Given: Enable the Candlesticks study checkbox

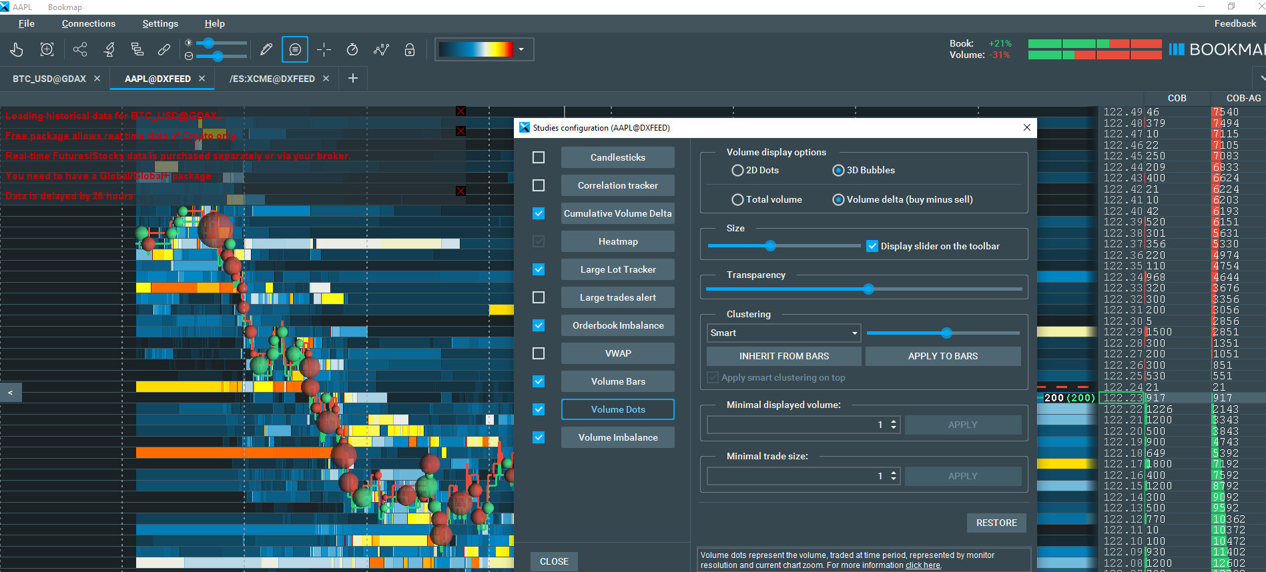Looking at the screenshot, I should click(x=539, y=157).
